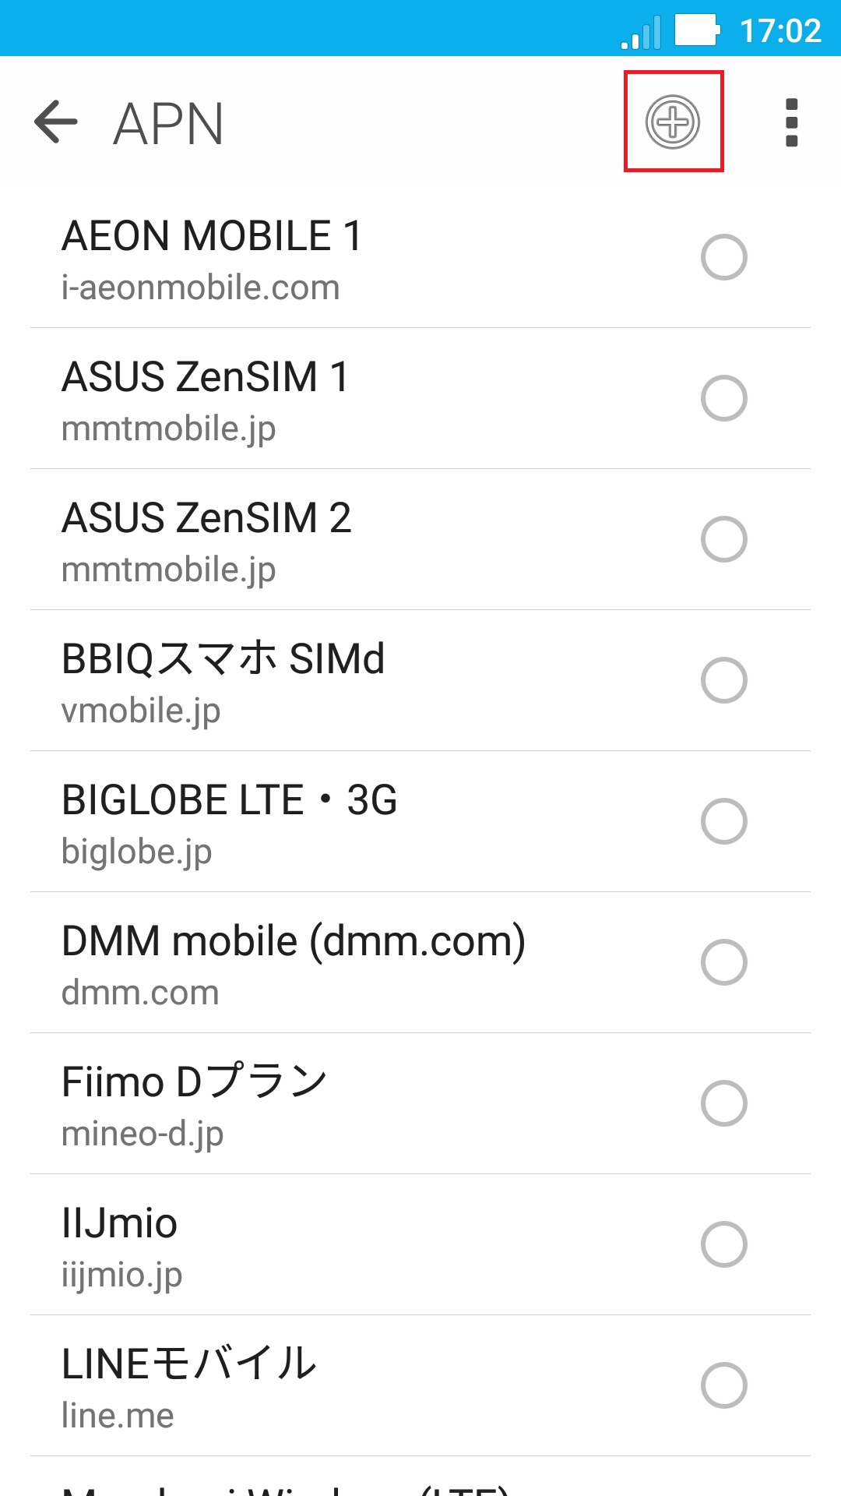The image size is (841, 1496).
Task: Pick the LINEモバイル radio button
Action: click(723, 1385)
